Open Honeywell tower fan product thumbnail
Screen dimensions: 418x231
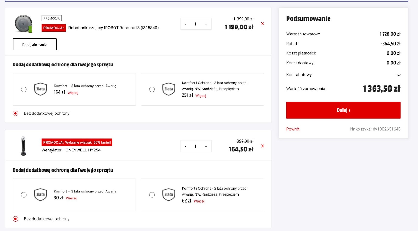coord(24,146)
